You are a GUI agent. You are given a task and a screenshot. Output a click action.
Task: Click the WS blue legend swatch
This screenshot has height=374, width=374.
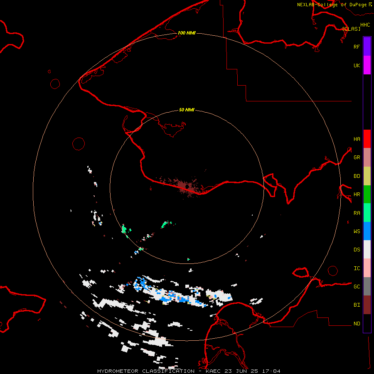tap(367, 231)
